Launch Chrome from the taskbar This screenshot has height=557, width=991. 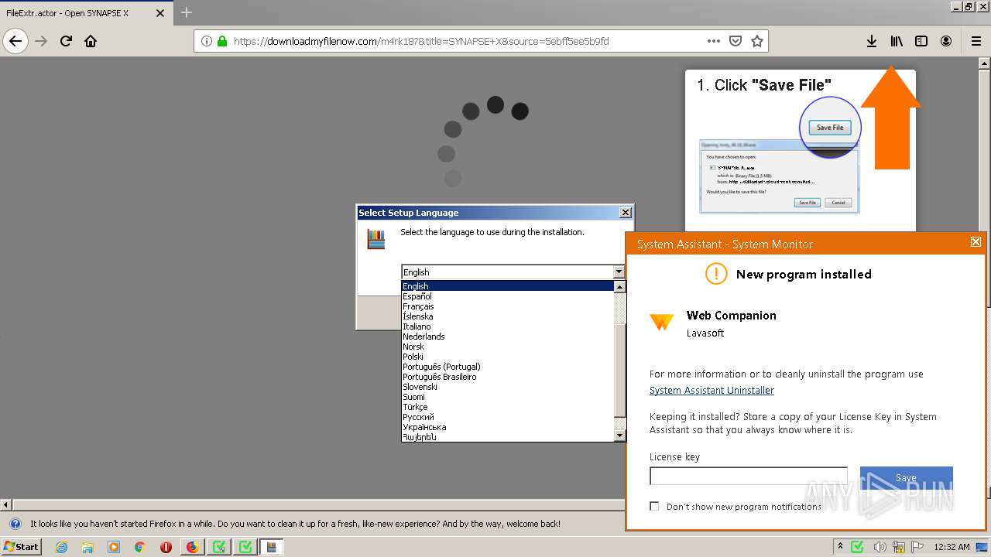click(x=140, y=547)
